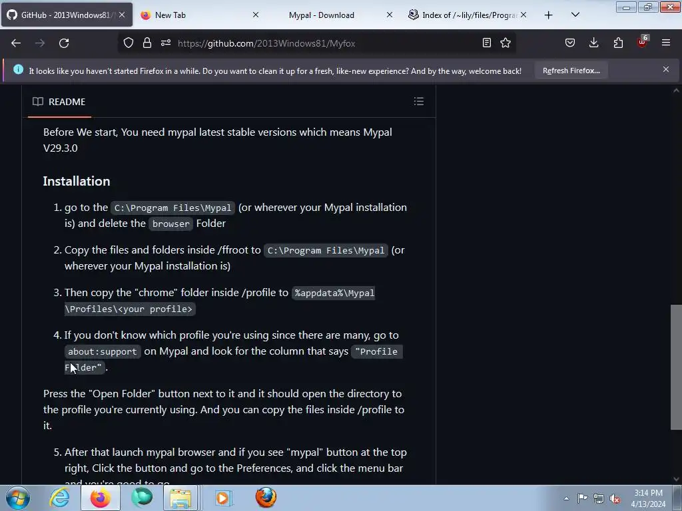Open the README outline icon
682x511 pixels.
coord(419,101)
